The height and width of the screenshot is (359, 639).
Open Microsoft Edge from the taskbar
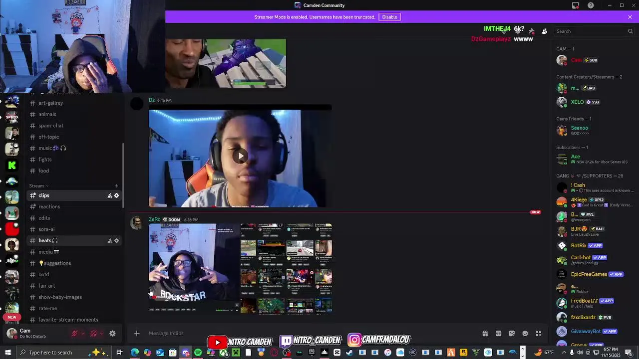[x=135, y=353]
